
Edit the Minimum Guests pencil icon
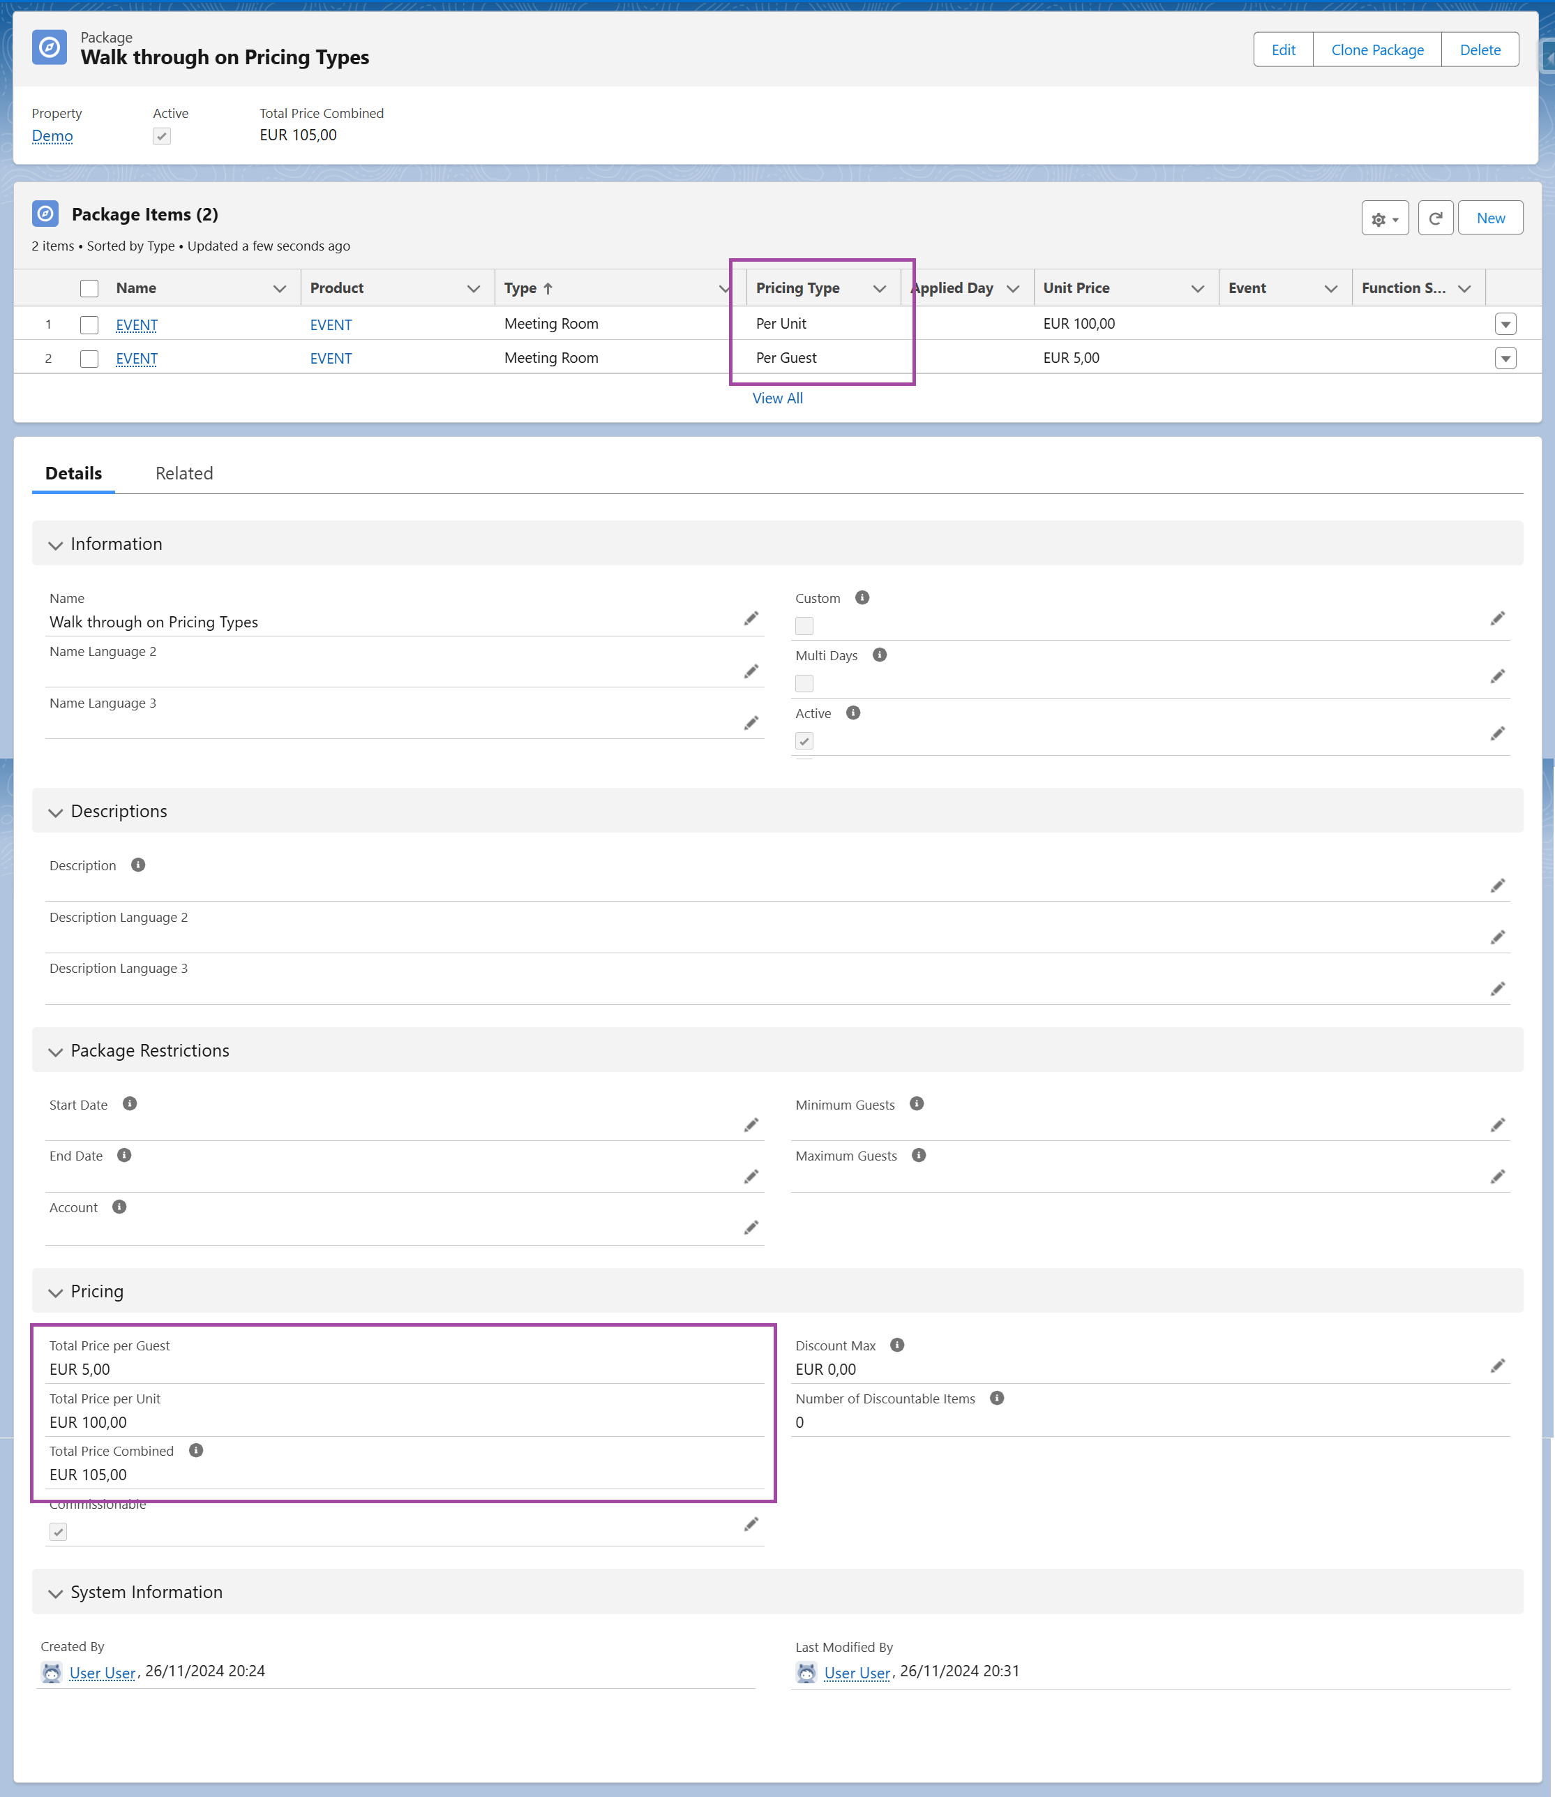(1498, 1125)
